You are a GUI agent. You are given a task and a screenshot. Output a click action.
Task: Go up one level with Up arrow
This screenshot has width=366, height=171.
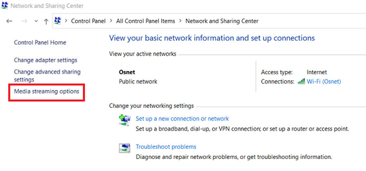[46, 21]
